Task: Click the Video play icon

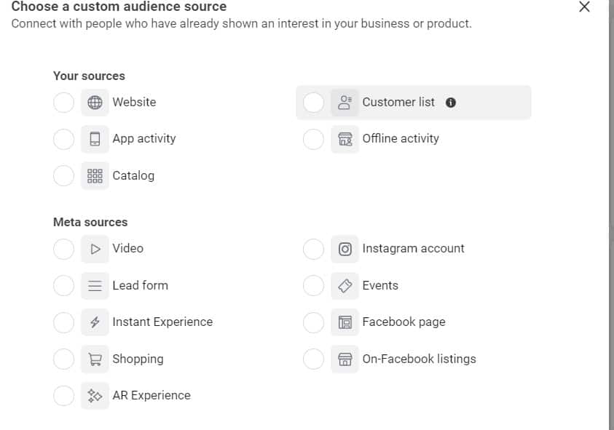Action: click(95, 249)
